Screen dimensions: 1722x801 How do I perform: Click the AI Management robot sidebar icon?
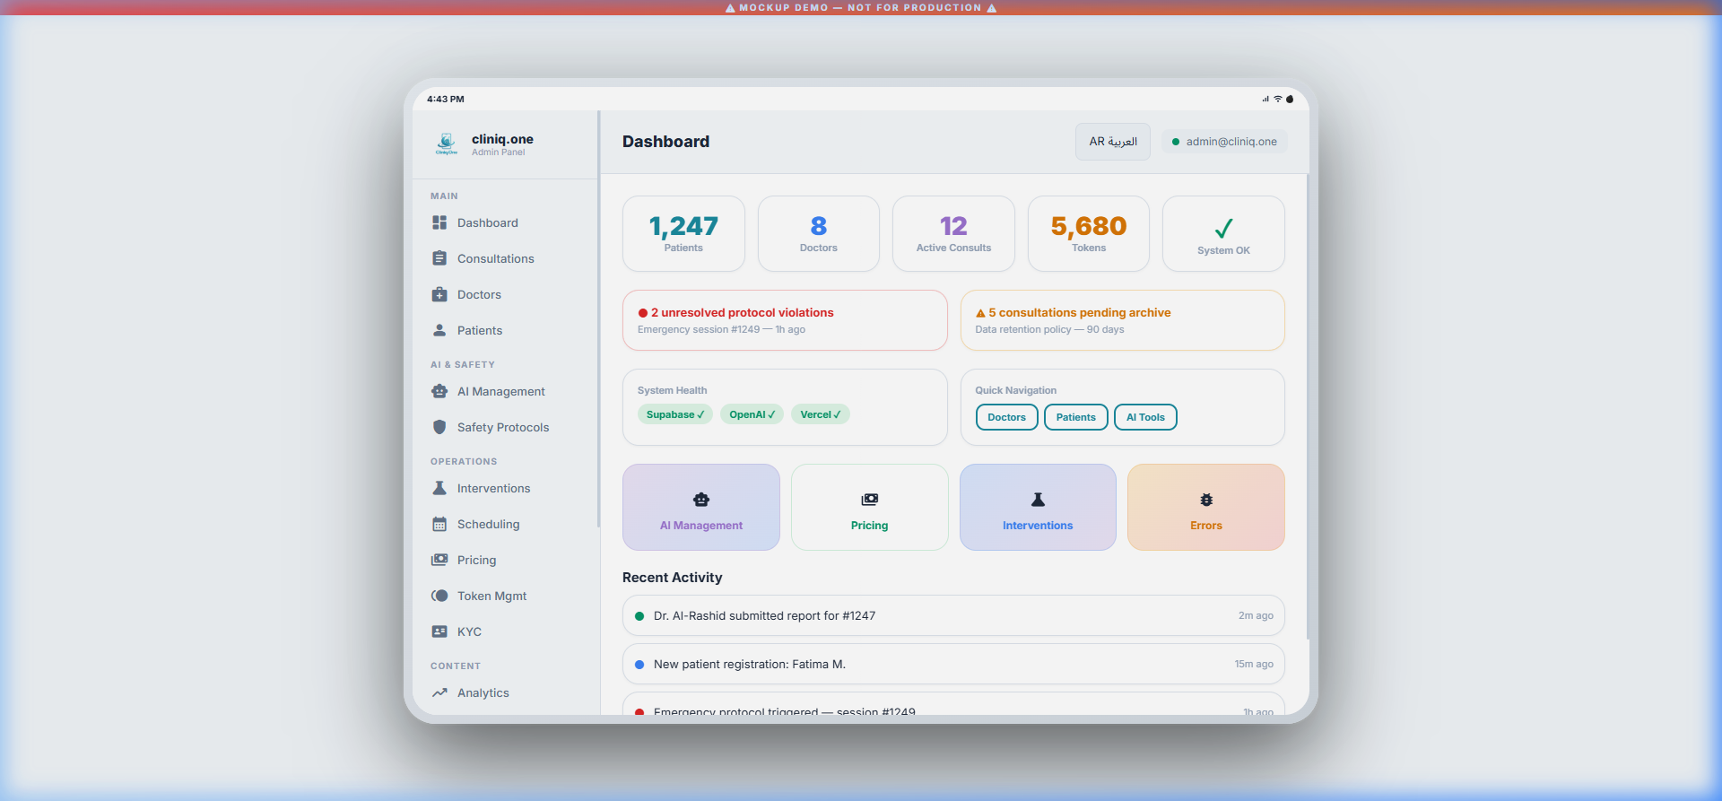(439, 391)
